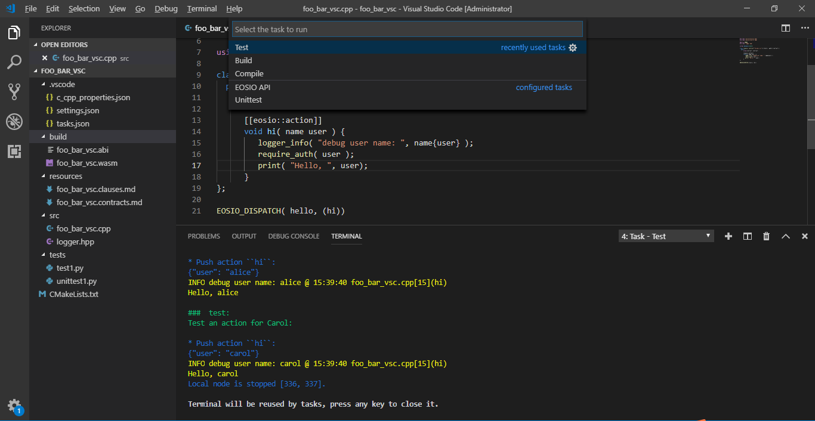This screenshot has height=421, width=815.
Task: Open the Selection menu
Action: pos(84,8)
